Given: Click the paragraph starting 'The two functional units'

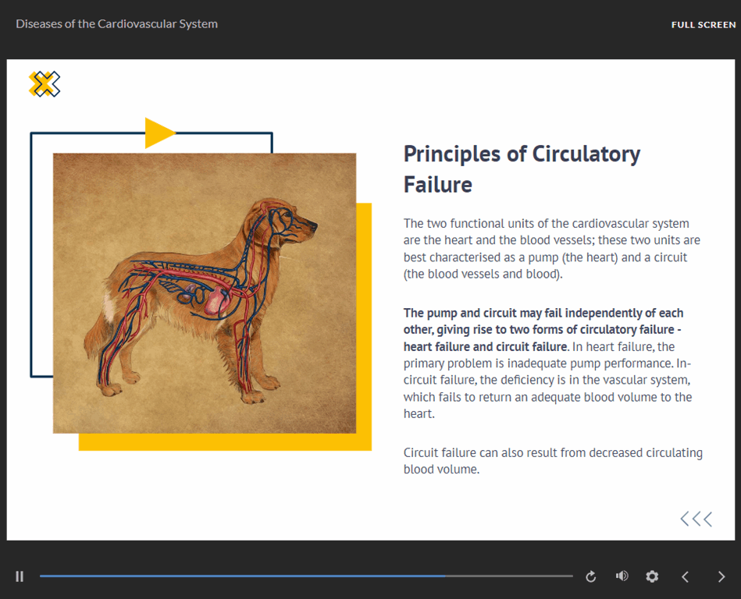Looking at the screenshot, I should coord(551,249).
